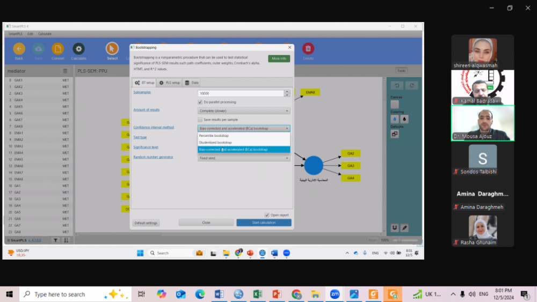Viewport: 537px width, 302px height.
Task: Click the magnet snap icon in the tools panel
Action: [x=395, y=228]
